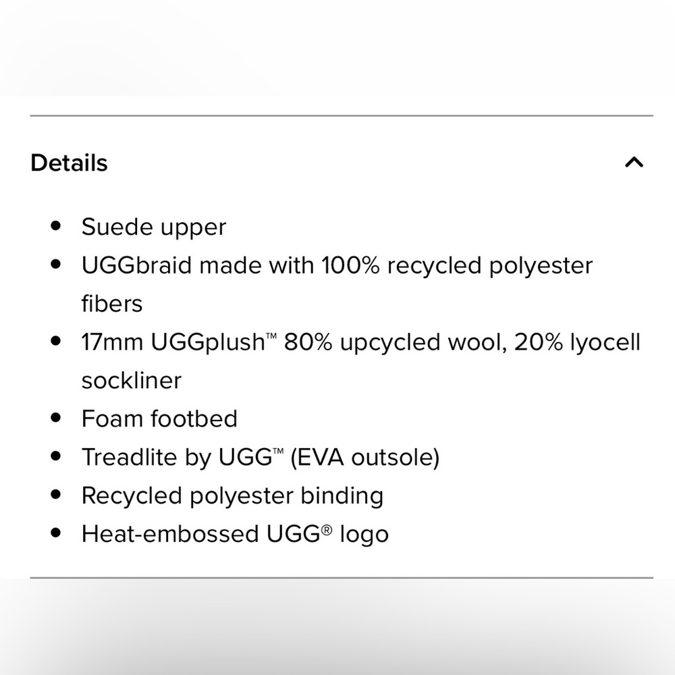Click the Suede upper list item
Screen dimensions: 675x675
(154, 227)
